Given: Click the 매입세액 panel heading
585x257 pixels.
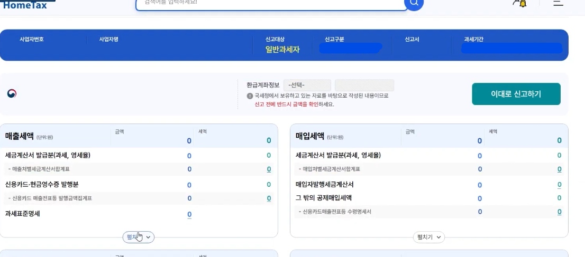Looking at the screenshot, I should 309,136.
